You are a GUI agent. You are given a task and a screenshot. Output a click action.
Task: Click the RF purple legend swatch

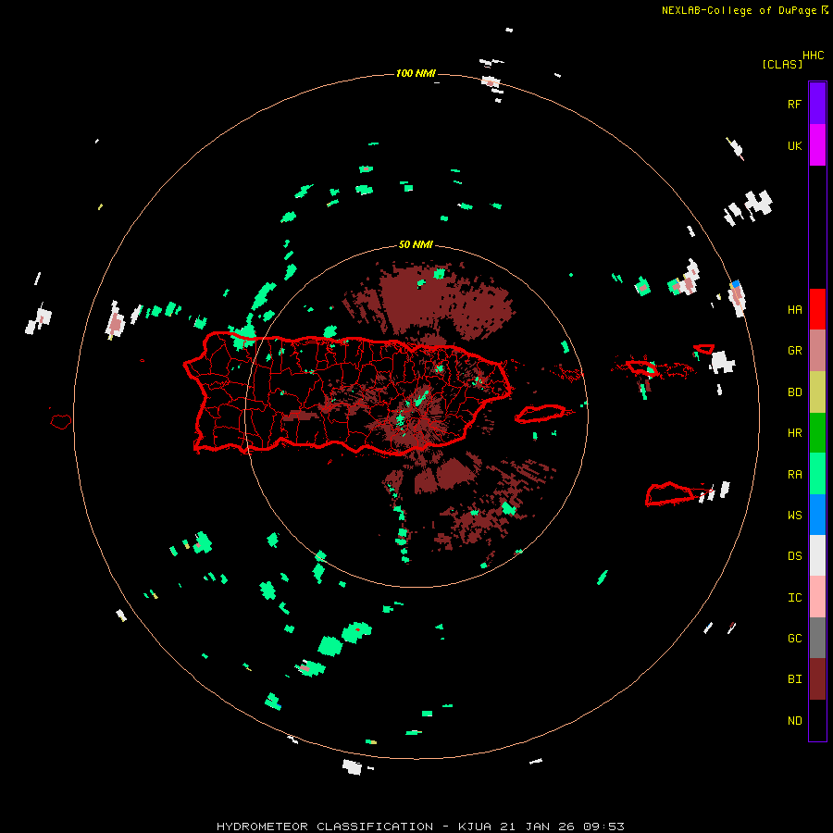[817, 104]
